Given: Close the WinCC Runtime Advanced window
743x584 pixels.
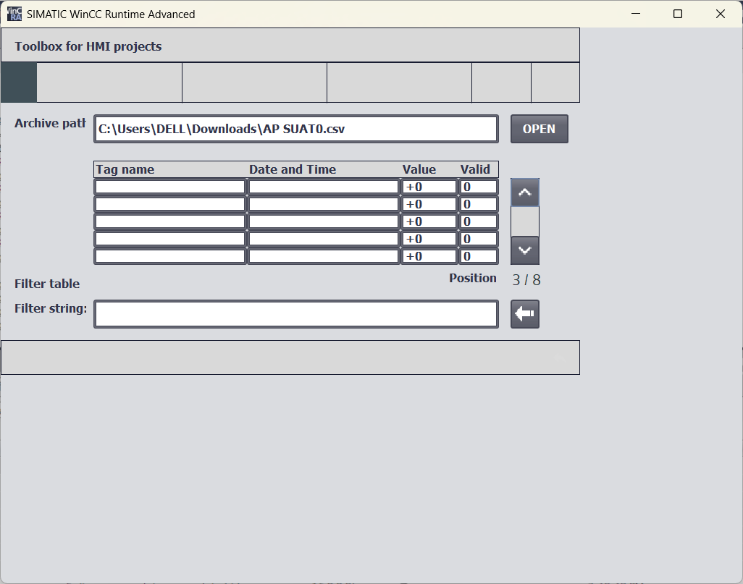Looking at the screenshot, I should [x=721, y=14].
